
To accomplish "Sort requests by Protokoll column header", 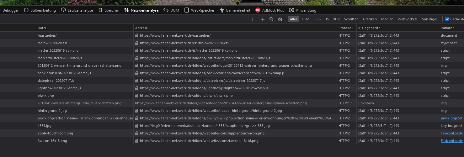I will [346, 28].
